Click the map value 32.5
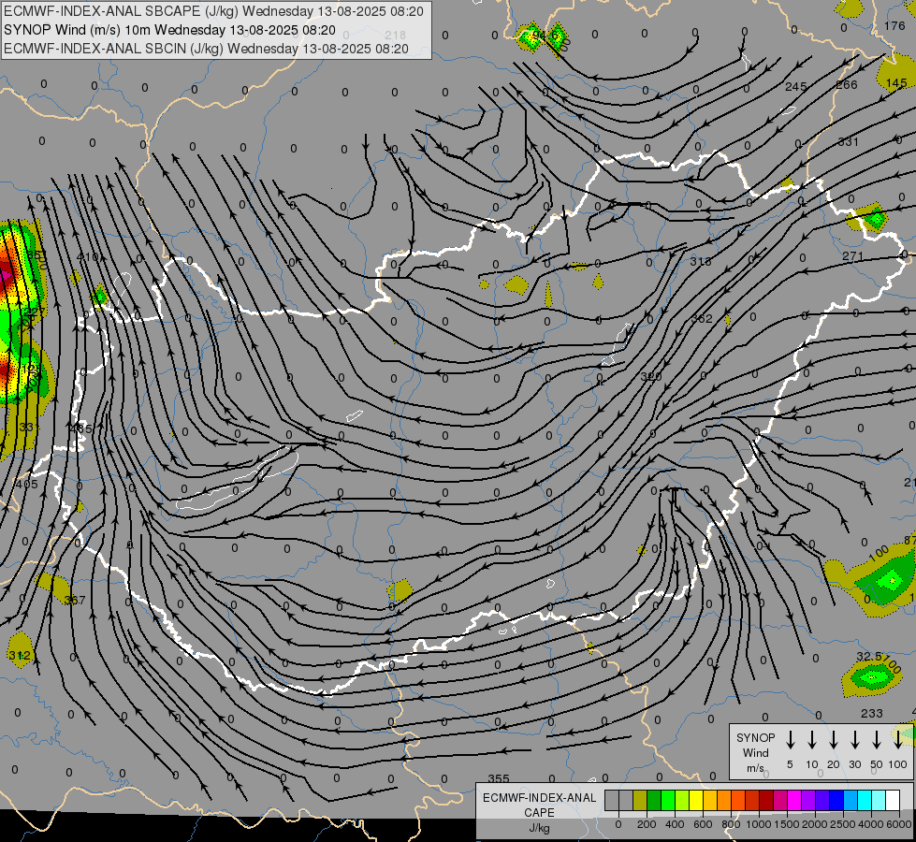Viewport: 916px width, 842px height. click(x=869, y=657)
